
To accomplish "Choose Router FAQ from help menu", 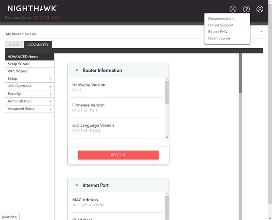I will [x=217, y=32].
